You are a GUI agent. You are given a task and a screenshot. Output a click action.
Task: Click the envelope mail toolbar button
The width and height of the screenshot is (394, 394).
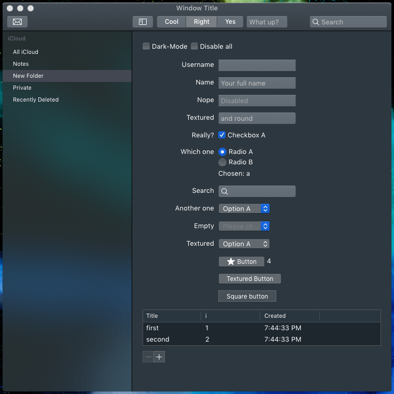pos(17,22)
